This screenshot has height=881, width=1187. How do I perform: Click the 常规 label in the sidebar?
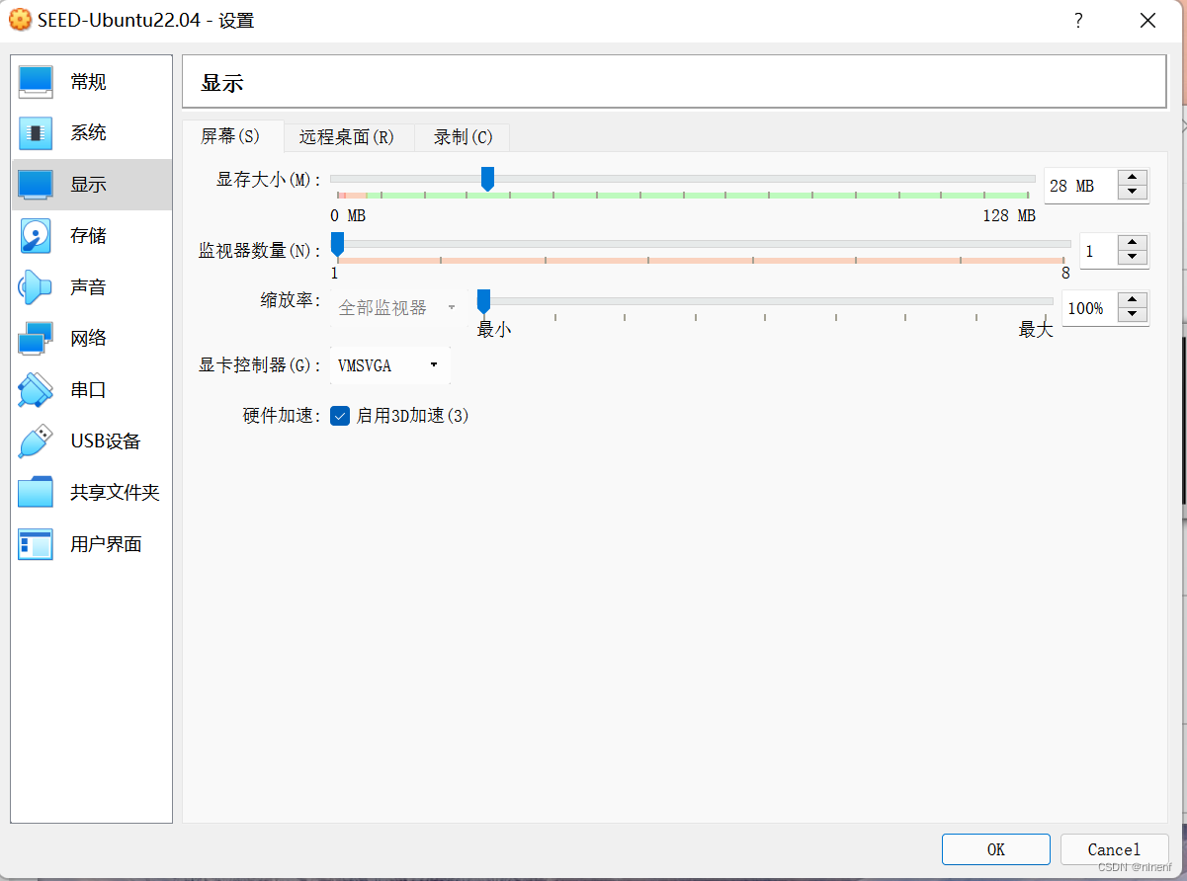pyautogui.click(x=88, y=82)
